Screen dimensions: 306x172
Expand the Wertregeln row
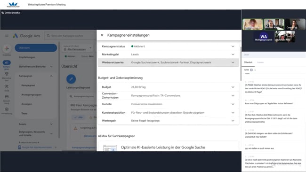(233, 121)
